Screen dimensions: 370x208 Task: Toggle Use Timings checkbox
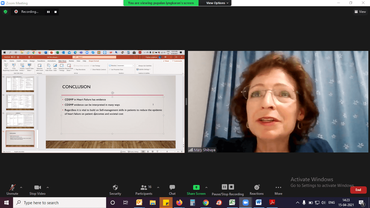[x=91, y=66]
